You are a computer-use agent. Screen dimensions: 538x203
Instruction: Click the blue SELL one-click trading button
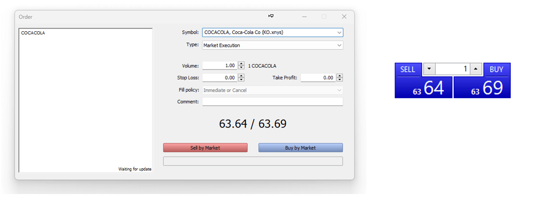tap(408, 70)
